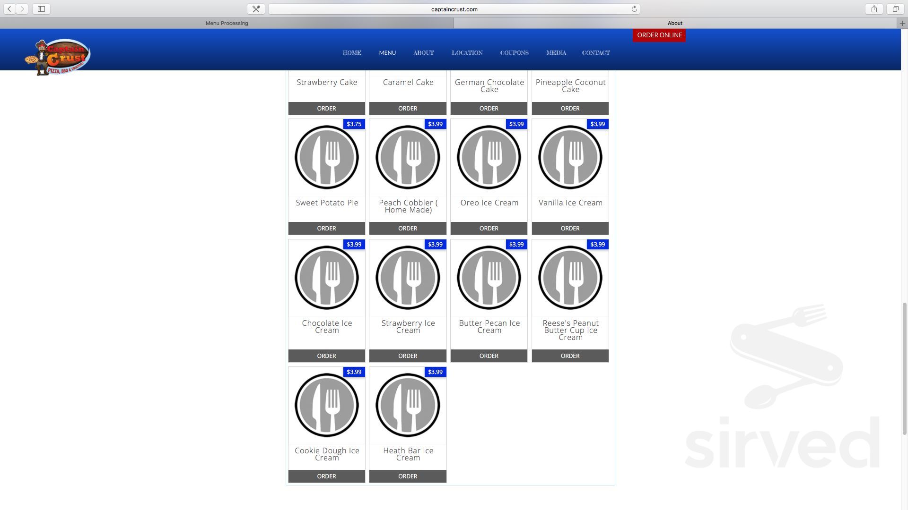
Task: Click the page's vertical scrollbar thumb
Action: pyautogui.click(x=905, y=368)
